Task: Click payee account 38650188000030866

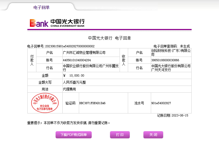Action: pos(165,60)
